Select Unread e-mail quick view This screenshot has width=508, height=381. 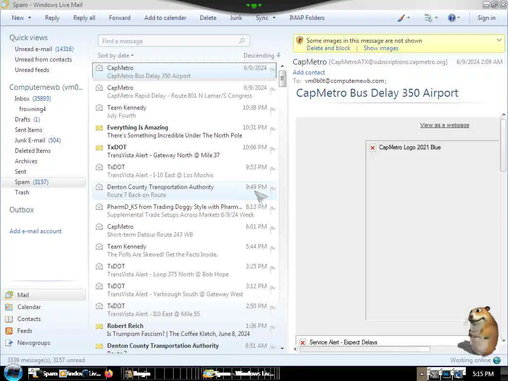44,49
